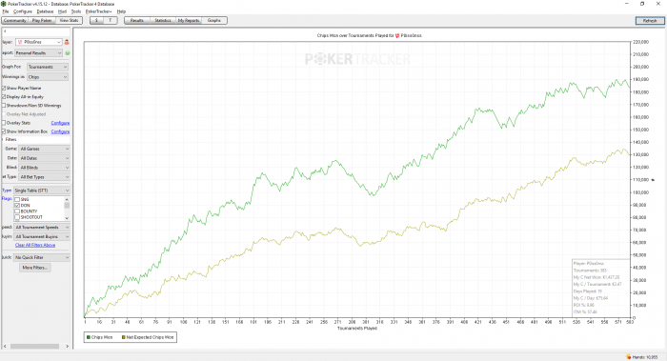Open the Tools menu
Viewport: 667px width, 361px height.
tap(76, 11)
